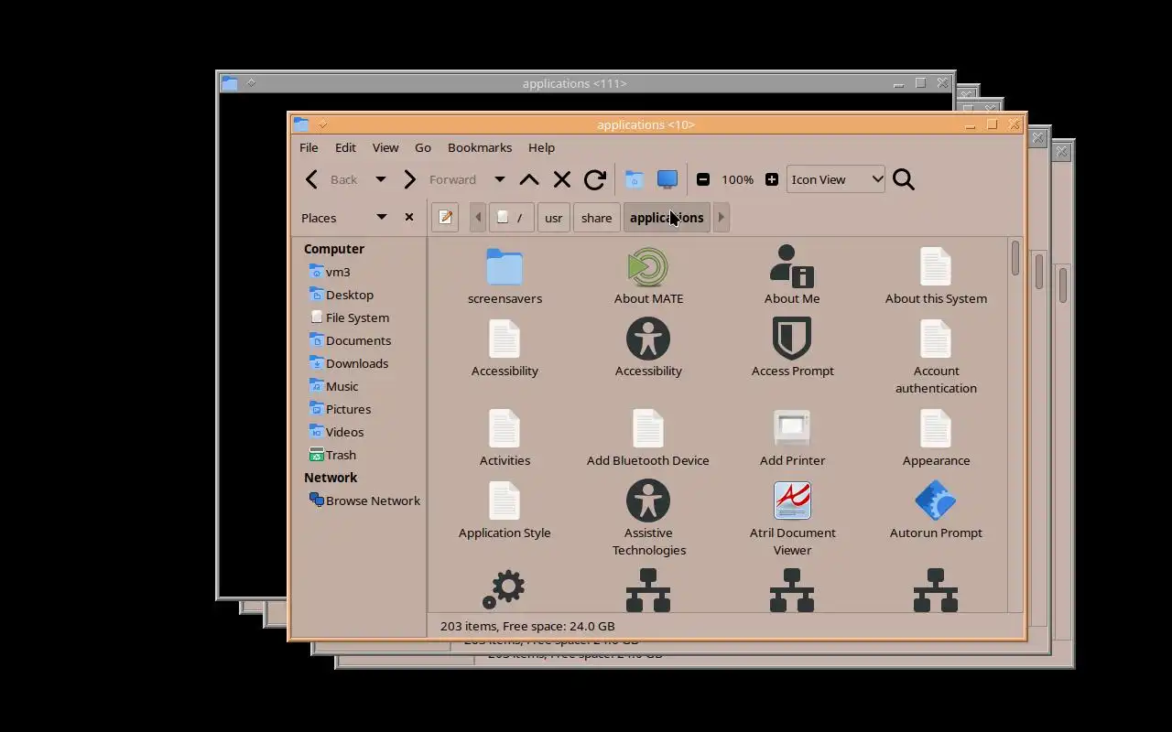1172x732 pixels.
Task: Select the About Me launcher
Action: point(792,276)
